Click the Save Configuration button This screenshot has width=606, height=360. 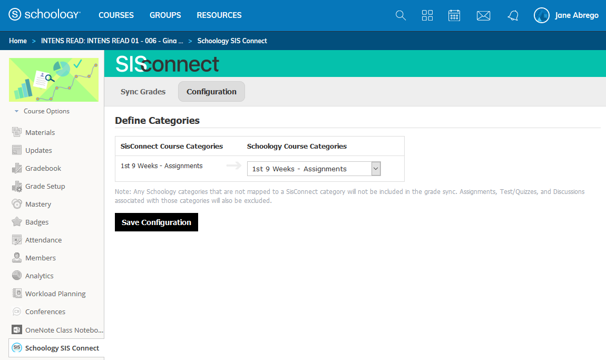click(156, 222)
